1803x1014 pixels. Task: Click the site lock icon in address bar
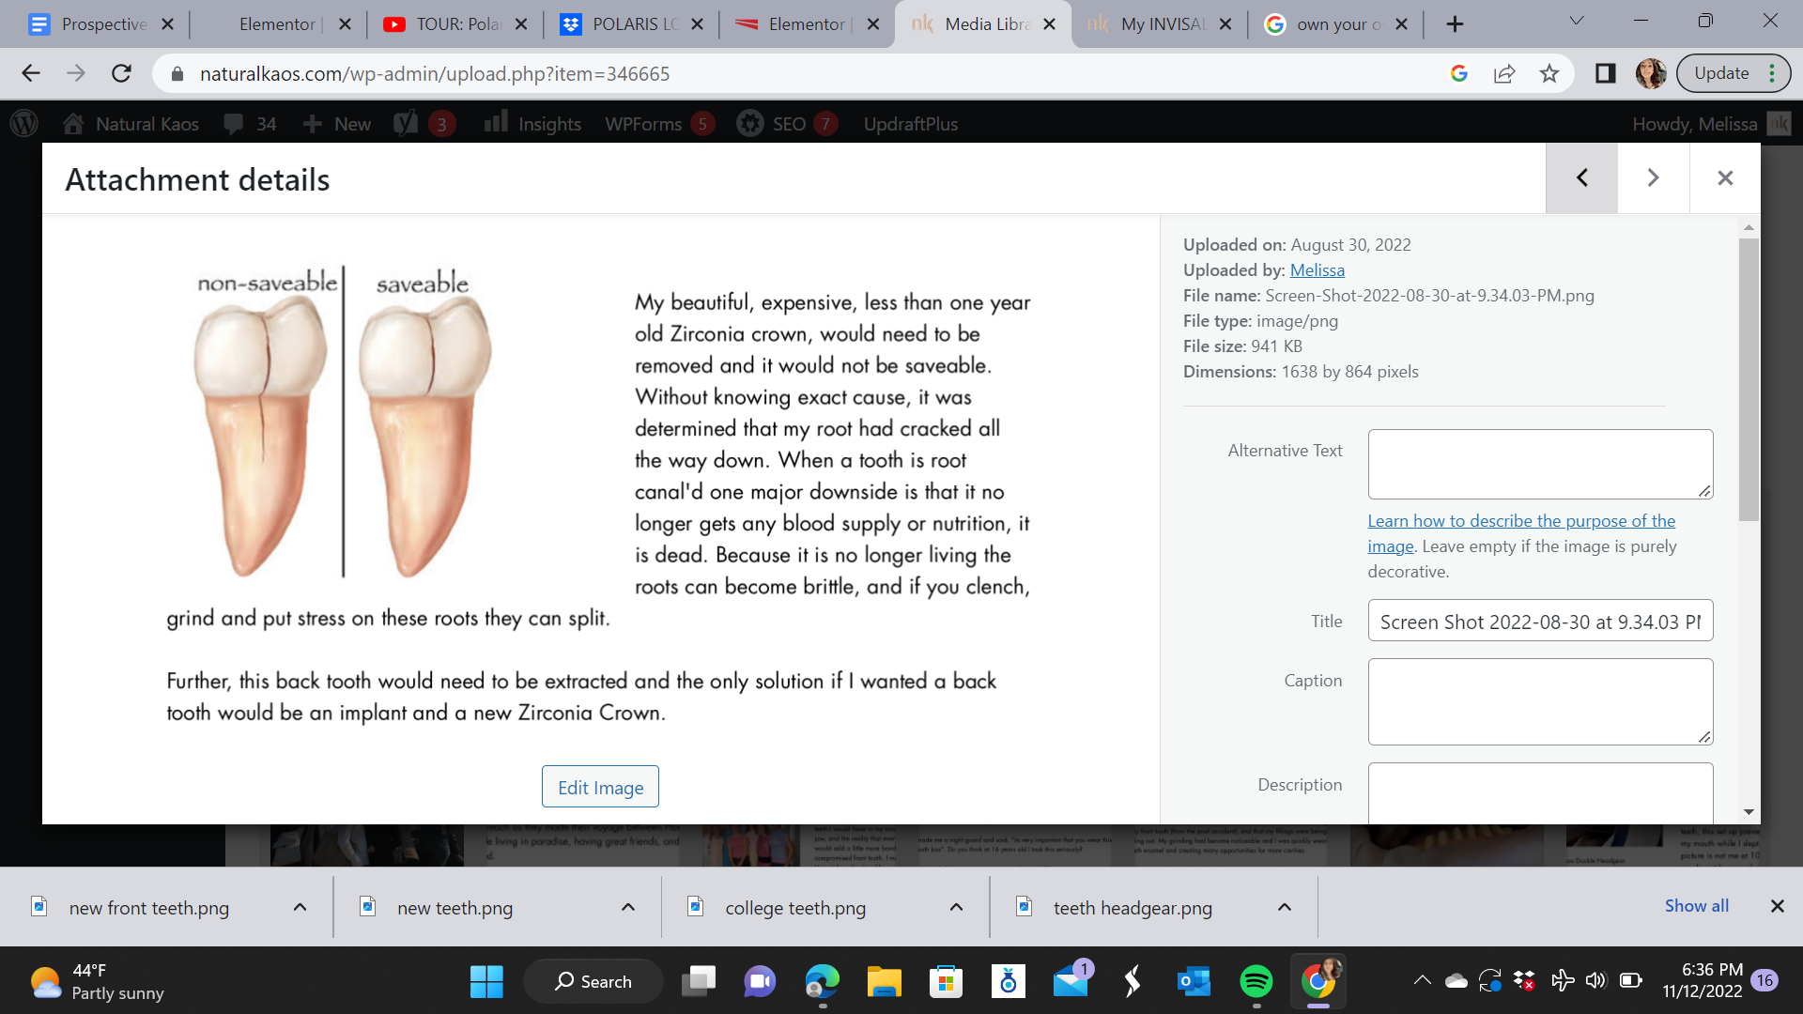click(x=177, y=73)
